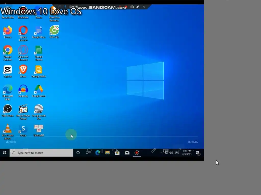Open the notification action center
This screenshot has height=195, width=261.
[x=198, y=153]
